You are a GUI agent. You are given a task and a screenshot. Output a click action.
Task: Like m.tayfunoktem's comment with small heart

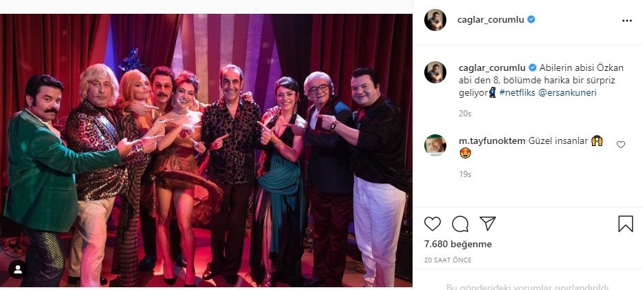(x=621, y=144)
